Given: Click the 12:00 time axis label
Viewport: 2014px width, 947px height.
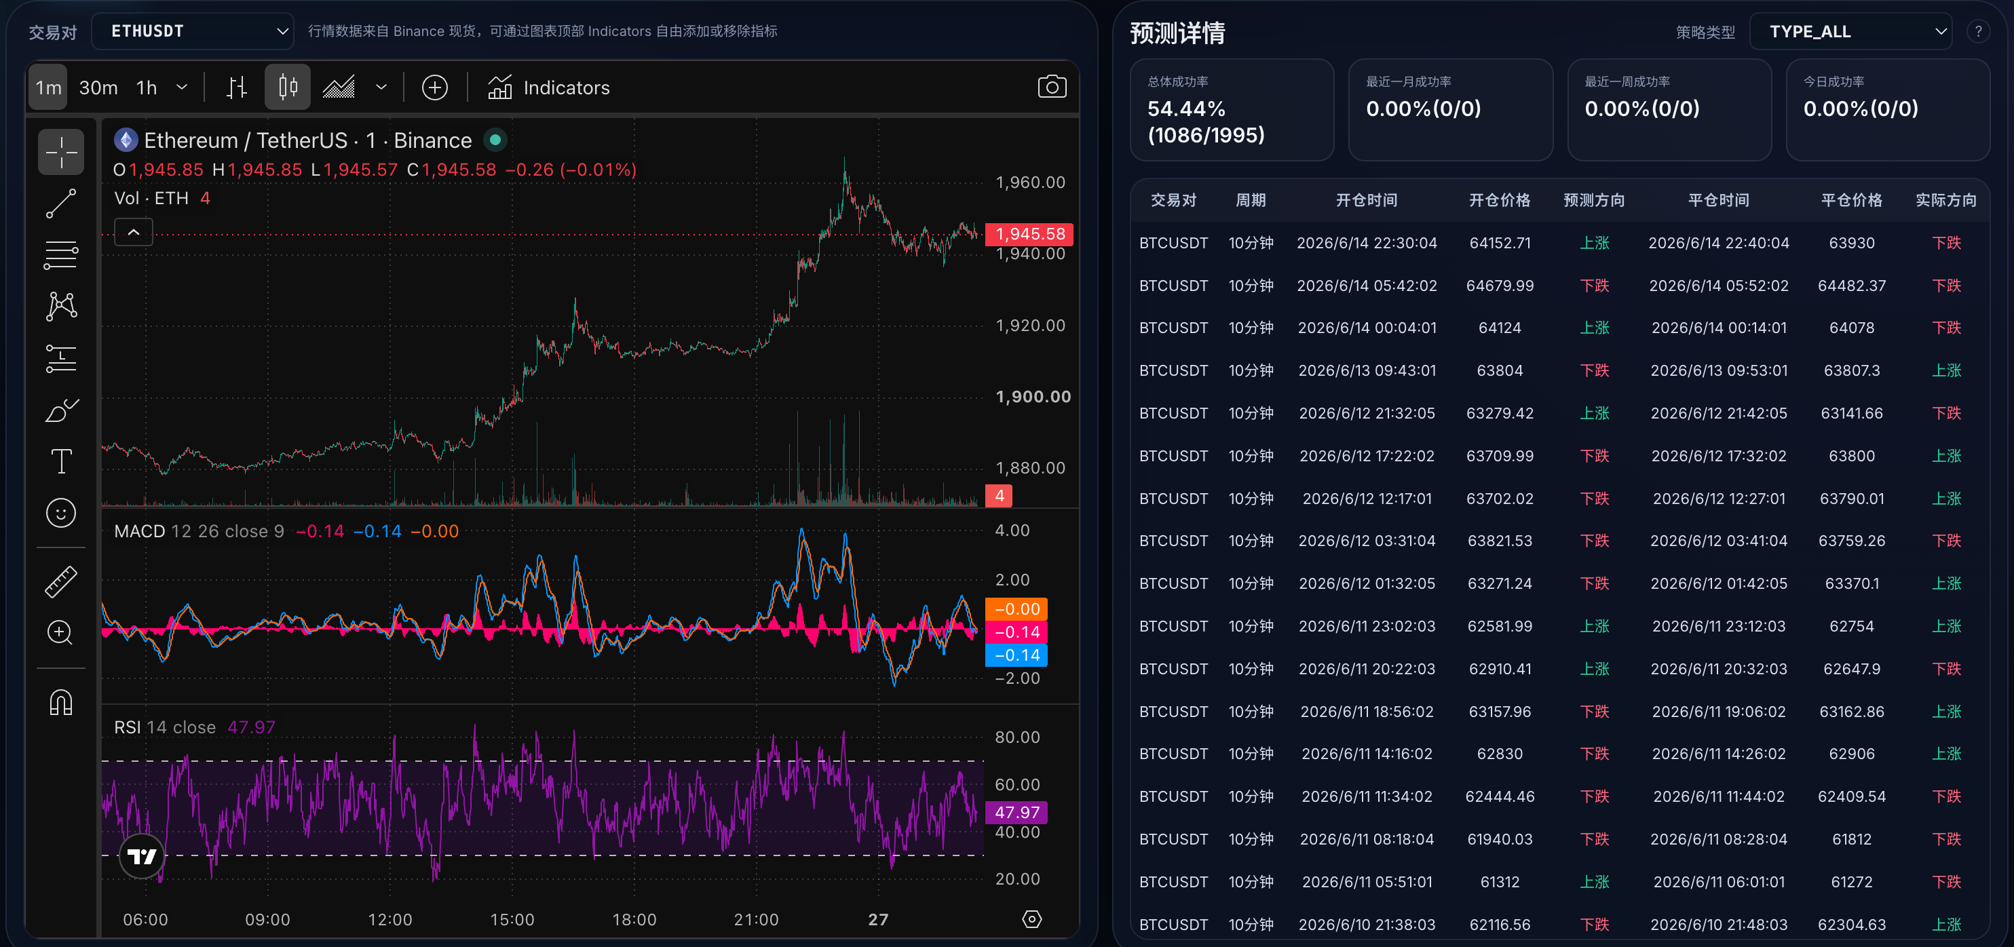Looking at the screenshot, I should 389,920.
